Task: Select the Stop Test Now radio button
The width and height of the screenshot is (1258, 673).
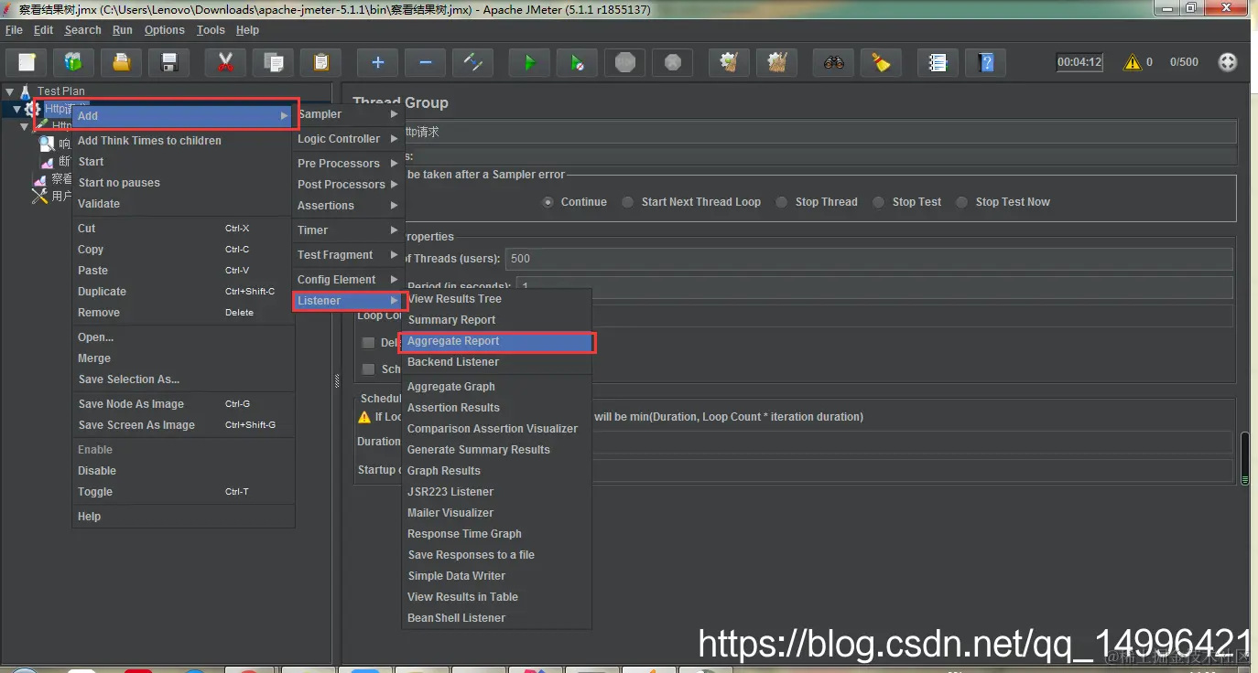Action: (x=961, y=202)
